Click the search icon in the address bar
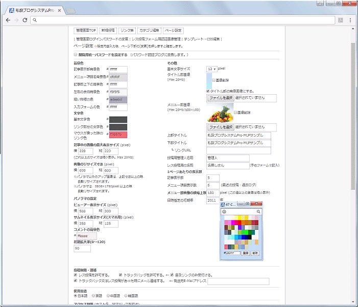The width and height of the screenshot is (358, 307). pyautogui.click(x=35, y=20)
